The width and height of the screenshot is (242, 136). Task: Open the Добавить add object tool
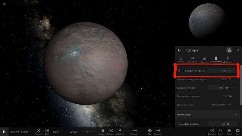[111, 132]
